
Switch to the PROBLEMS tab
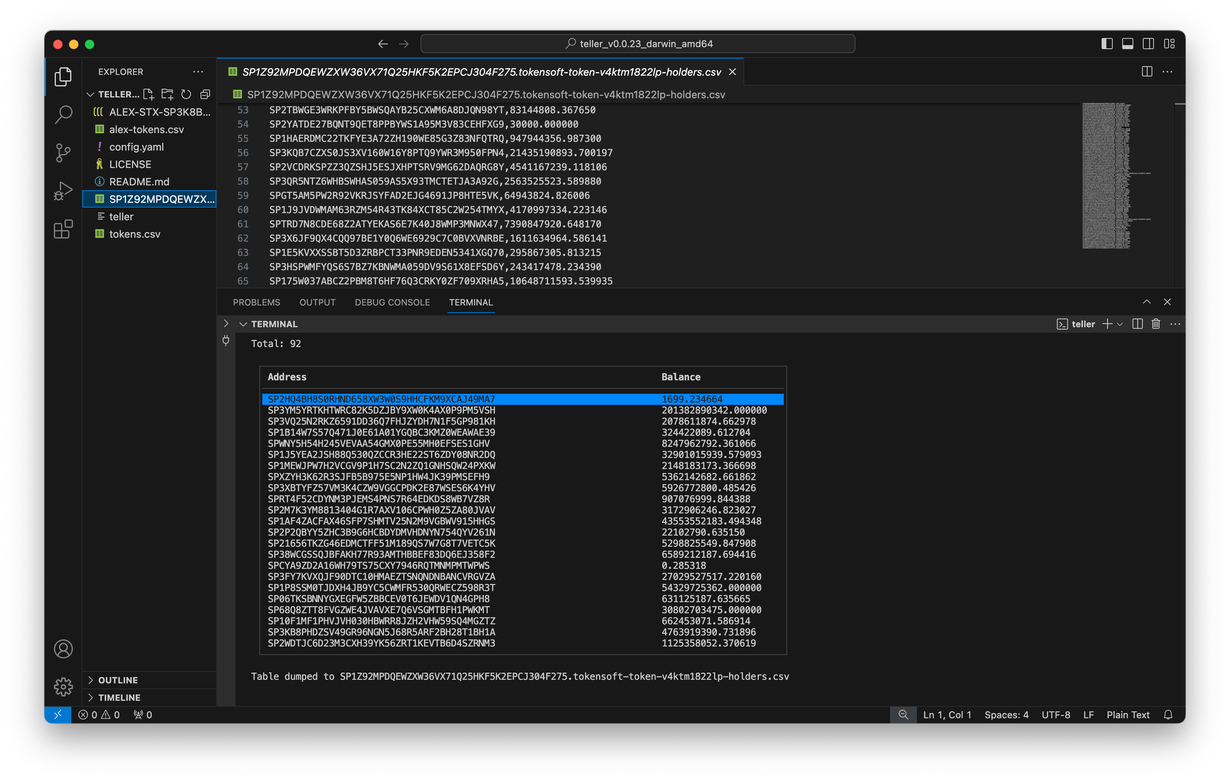pos(256,302)
